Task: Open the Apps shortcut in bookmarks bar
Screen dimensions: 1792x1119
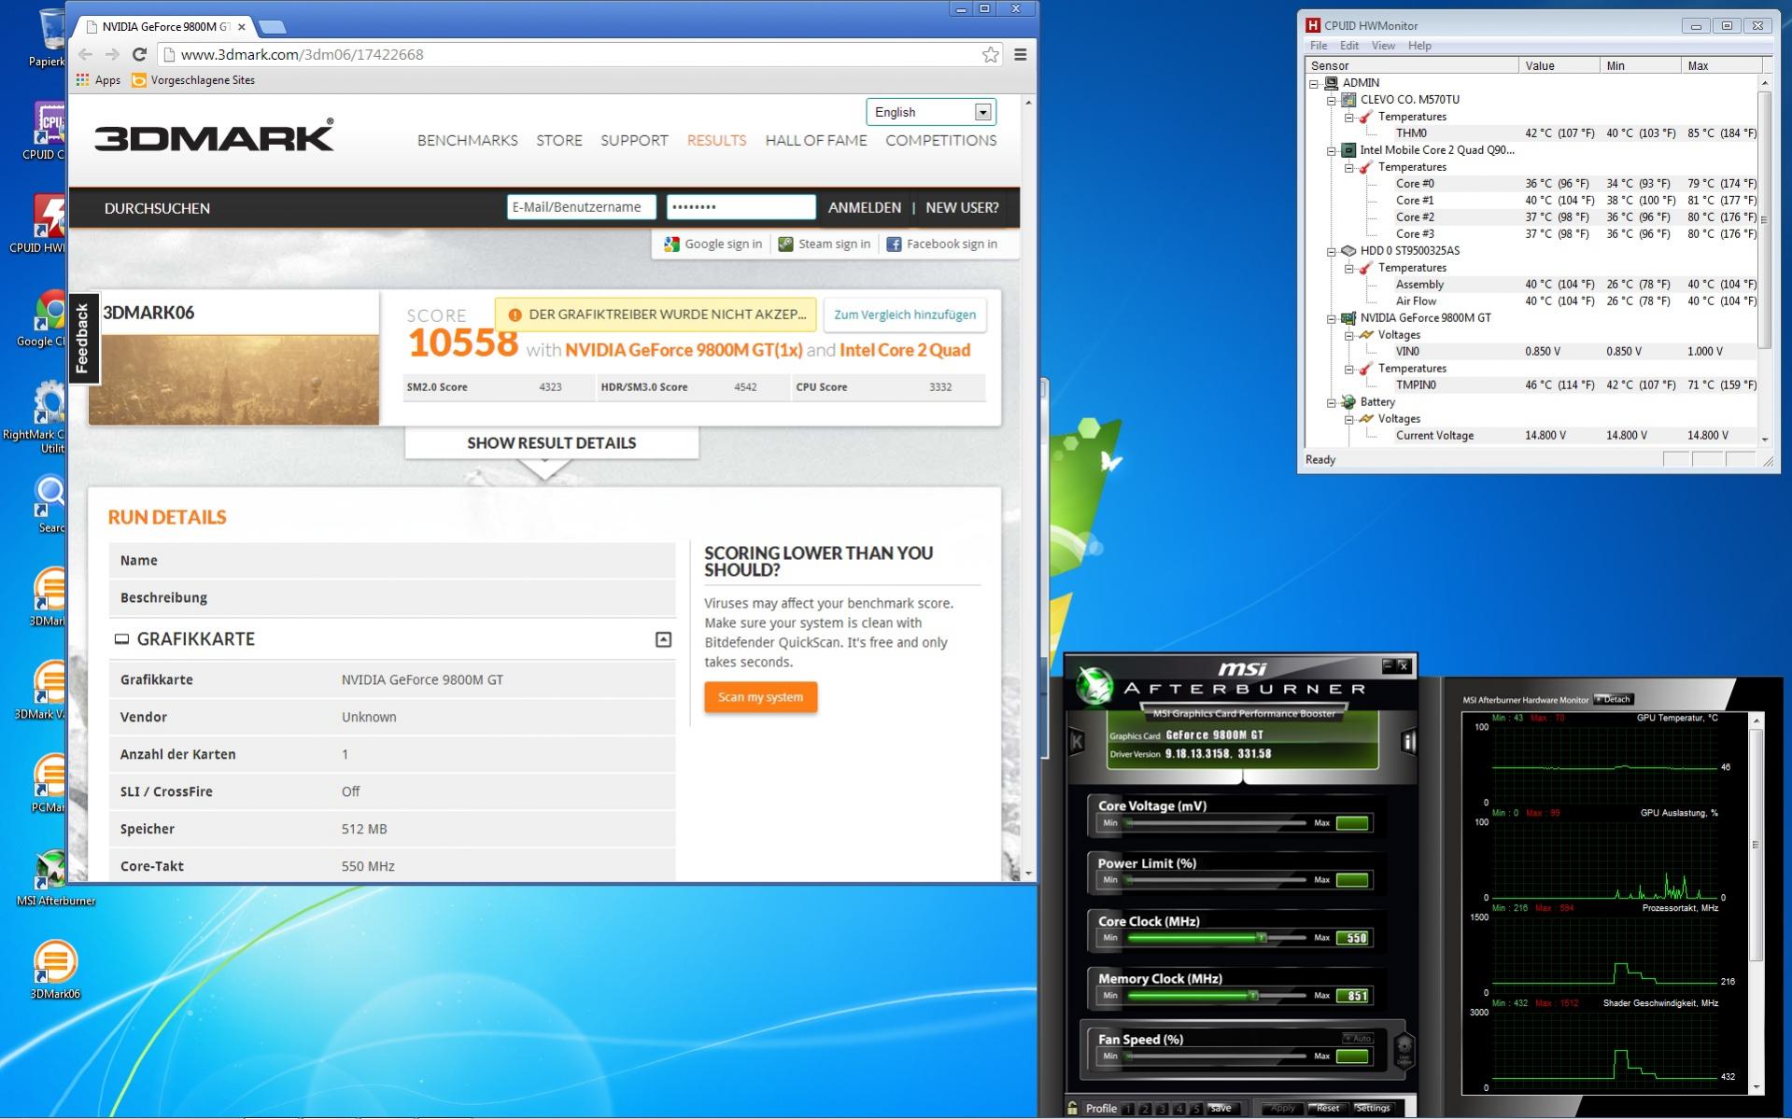Action: pyautogui.click(x=98, y=80)
